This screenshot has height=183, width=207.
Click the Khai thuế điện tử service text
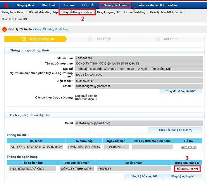coord(86,99)
